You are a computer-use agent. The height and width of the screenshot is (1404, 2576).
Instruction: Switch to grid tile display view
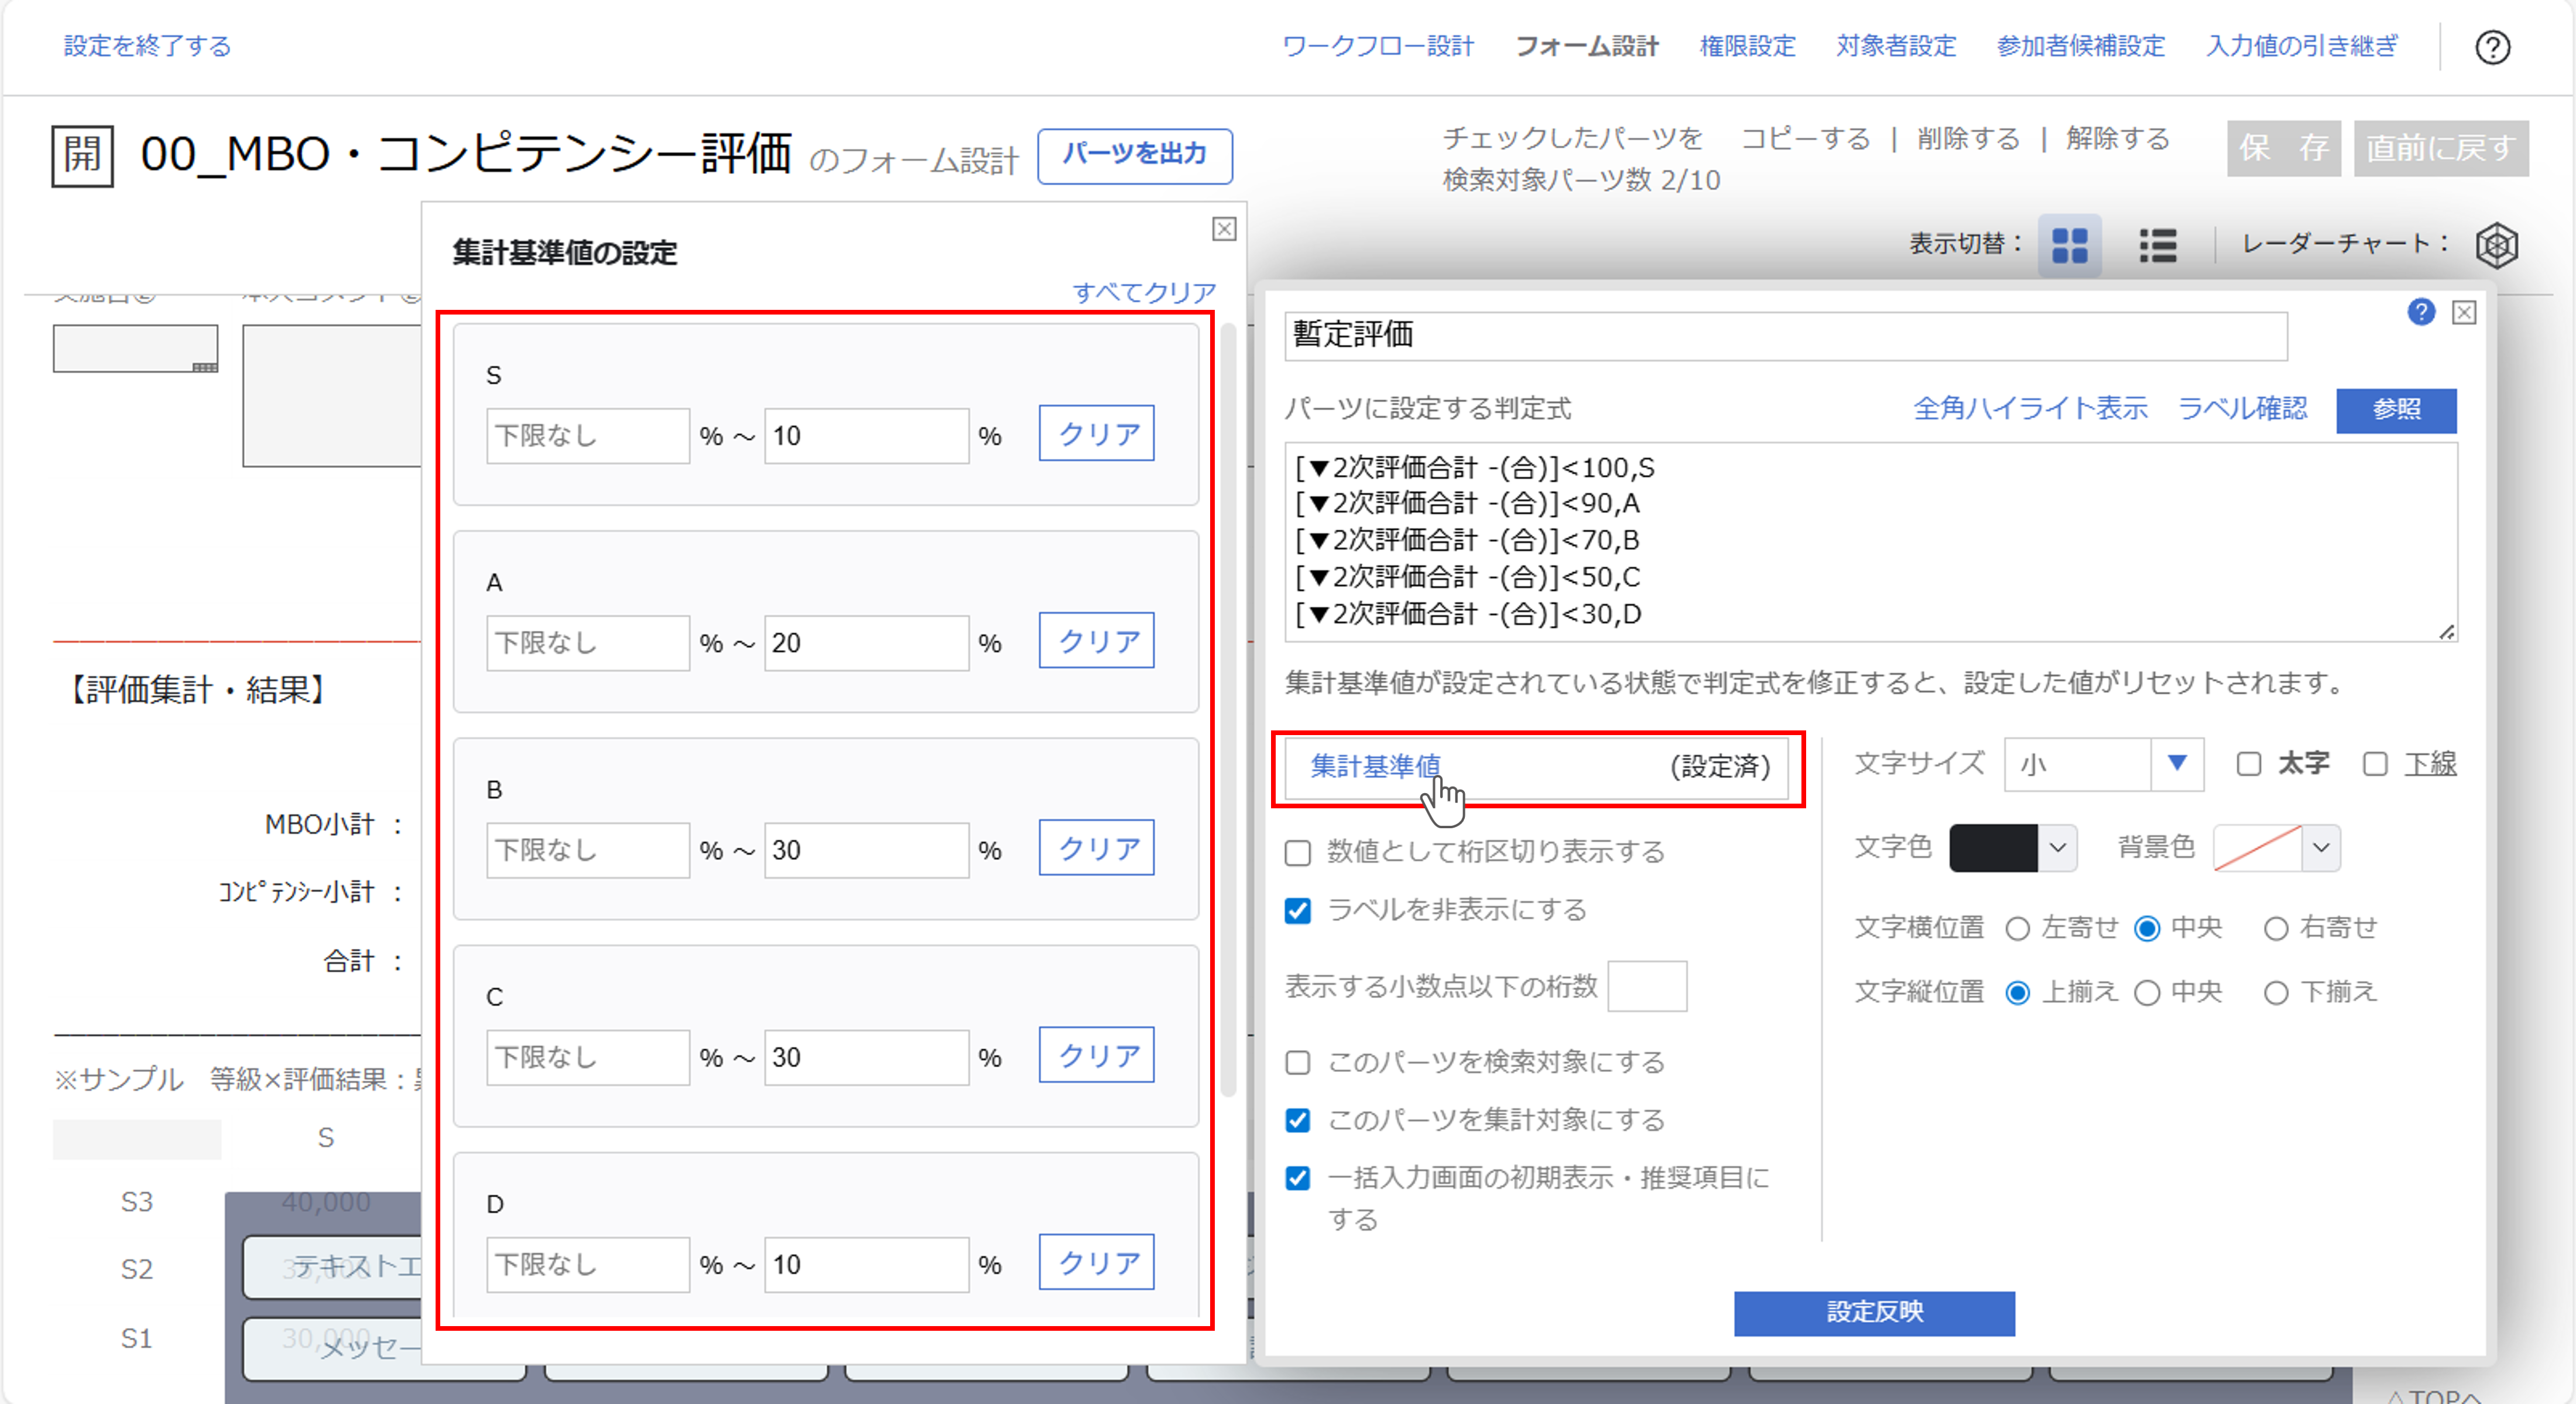pyautogui.click(x=2069, y=245)
